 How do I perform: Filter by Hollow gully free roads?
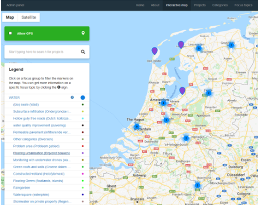pyautogui.click(x=42, y=119)
